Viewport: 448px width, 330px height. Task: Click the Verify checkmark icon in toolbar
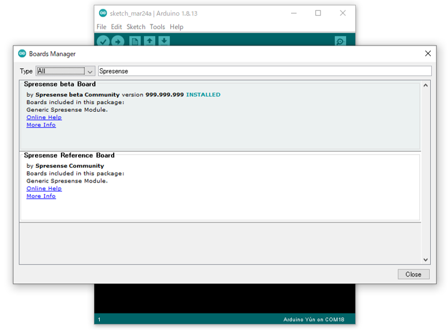pyautogui.click(x=103, y=42)
